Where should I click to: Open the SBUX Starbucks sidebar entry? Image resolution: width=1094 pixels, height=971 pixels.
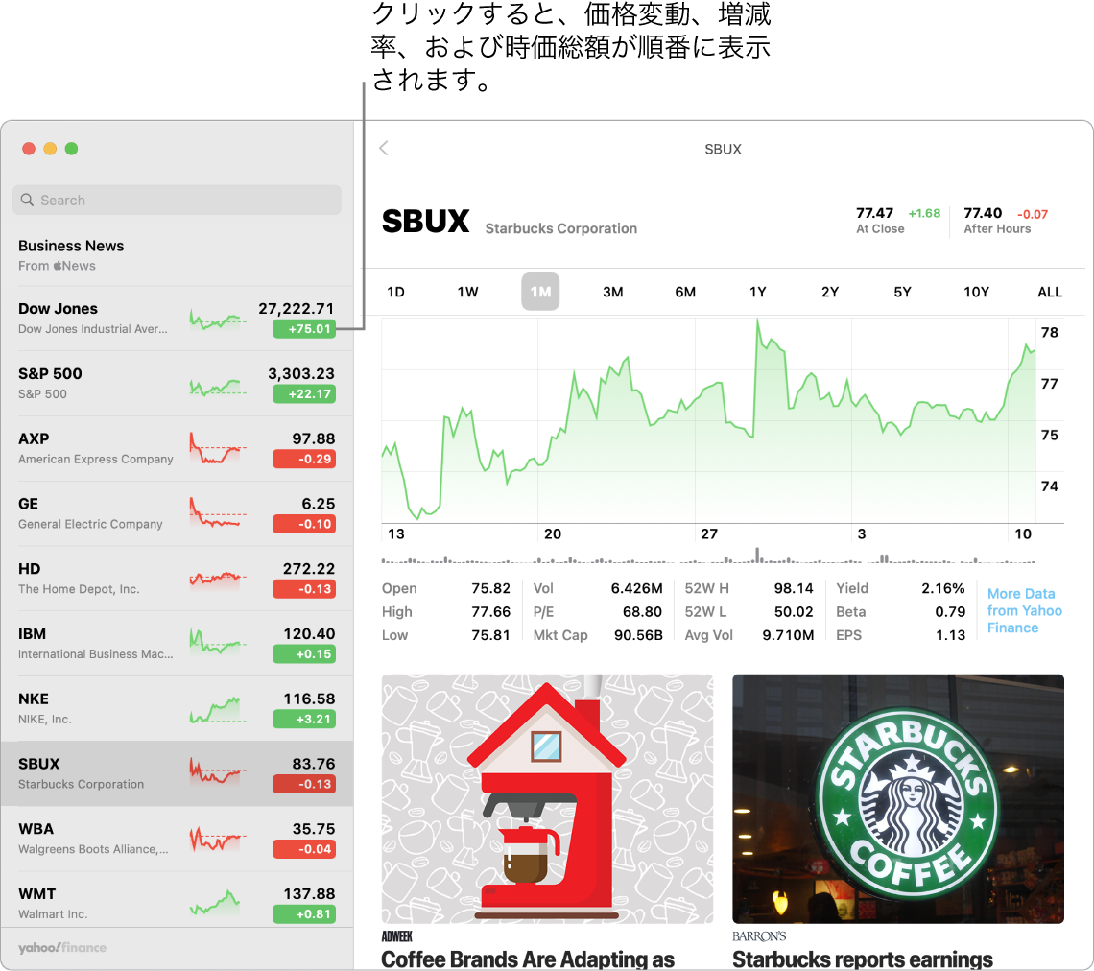[144, 772]
